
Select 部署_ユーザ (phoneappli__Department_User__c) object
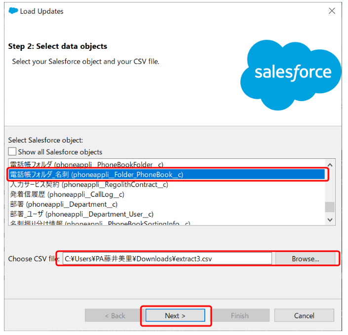pos(167,214)
